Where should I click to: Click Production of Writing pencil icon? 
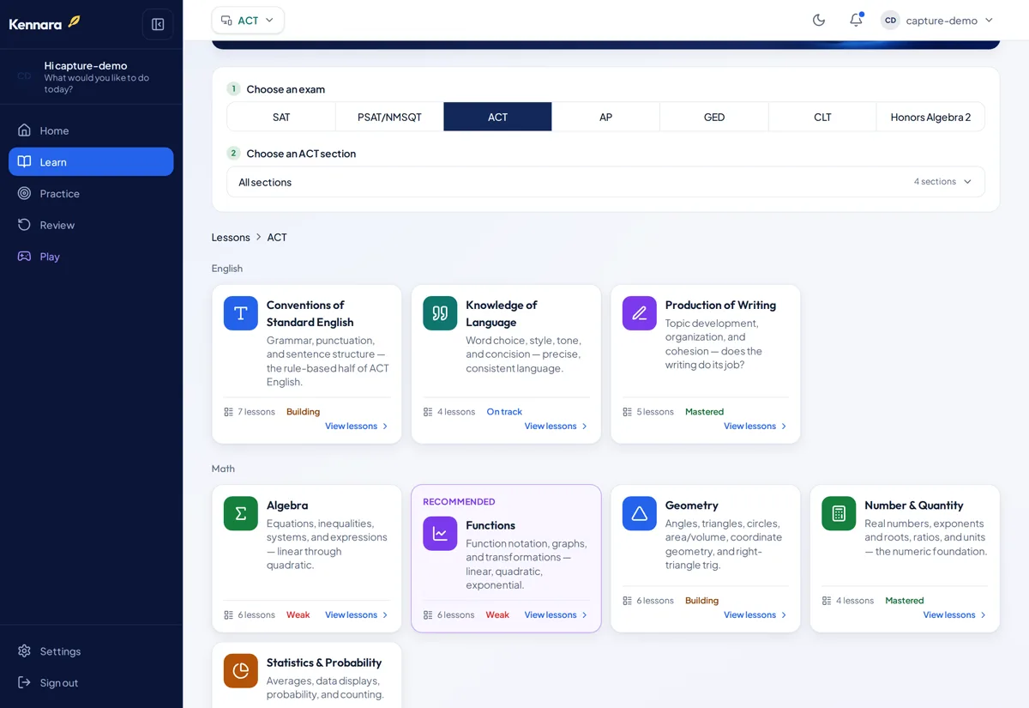pos(640,313)
